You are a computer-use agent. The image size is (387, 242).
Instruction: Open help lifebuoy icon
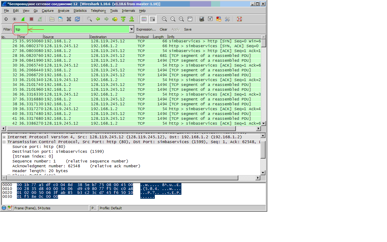[239, 19]
